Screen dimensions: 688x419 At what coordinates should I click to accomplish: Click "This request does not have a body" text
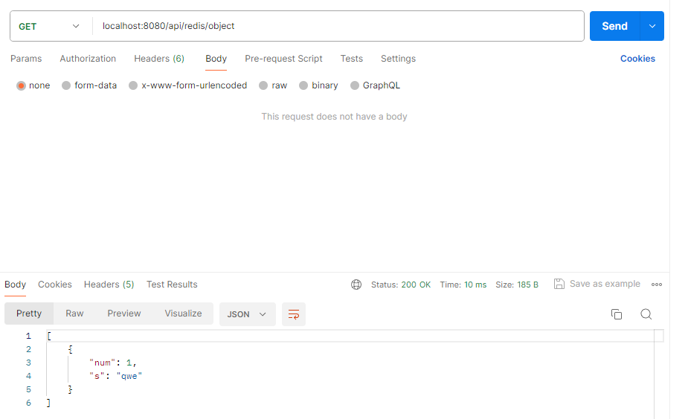coord(335,117)
